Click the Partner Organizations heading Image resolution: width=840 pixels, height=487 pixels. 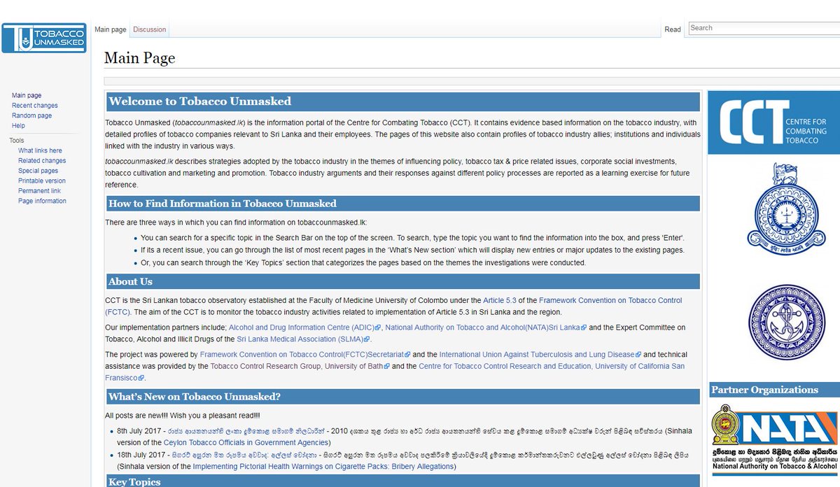(764, 390)
